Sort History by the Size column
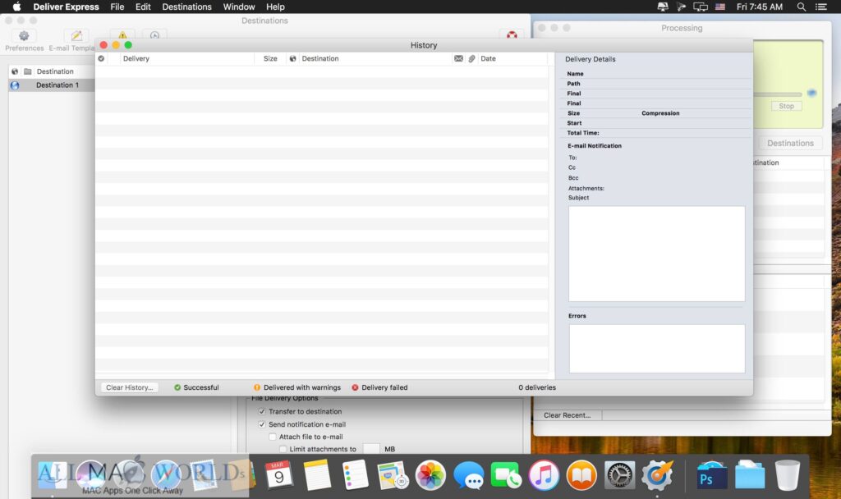This screenshot has width=841, height=499. (270, 58)
